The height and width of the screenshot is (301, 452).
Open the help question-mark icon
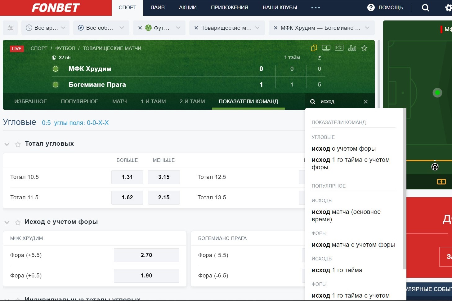coord(371,7)
